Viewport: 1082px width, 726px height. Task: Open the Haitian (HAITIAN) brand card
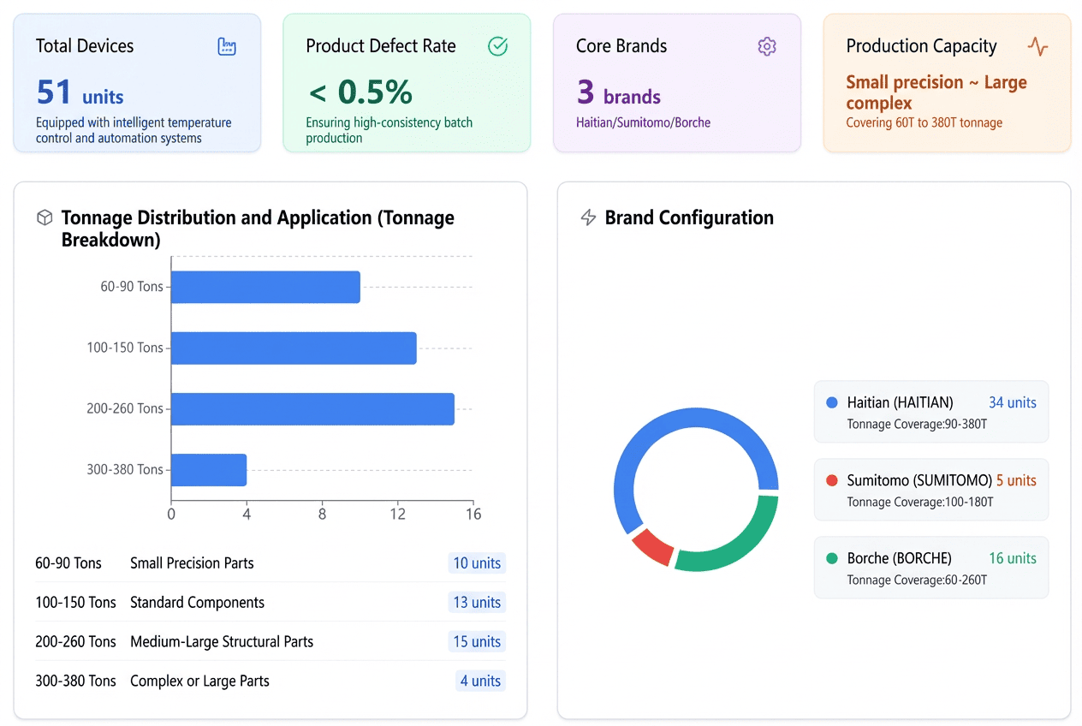coord(930,412)
